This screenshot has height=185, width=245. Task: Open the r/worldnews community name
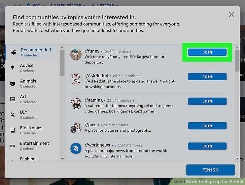click(x=97, y=145)
